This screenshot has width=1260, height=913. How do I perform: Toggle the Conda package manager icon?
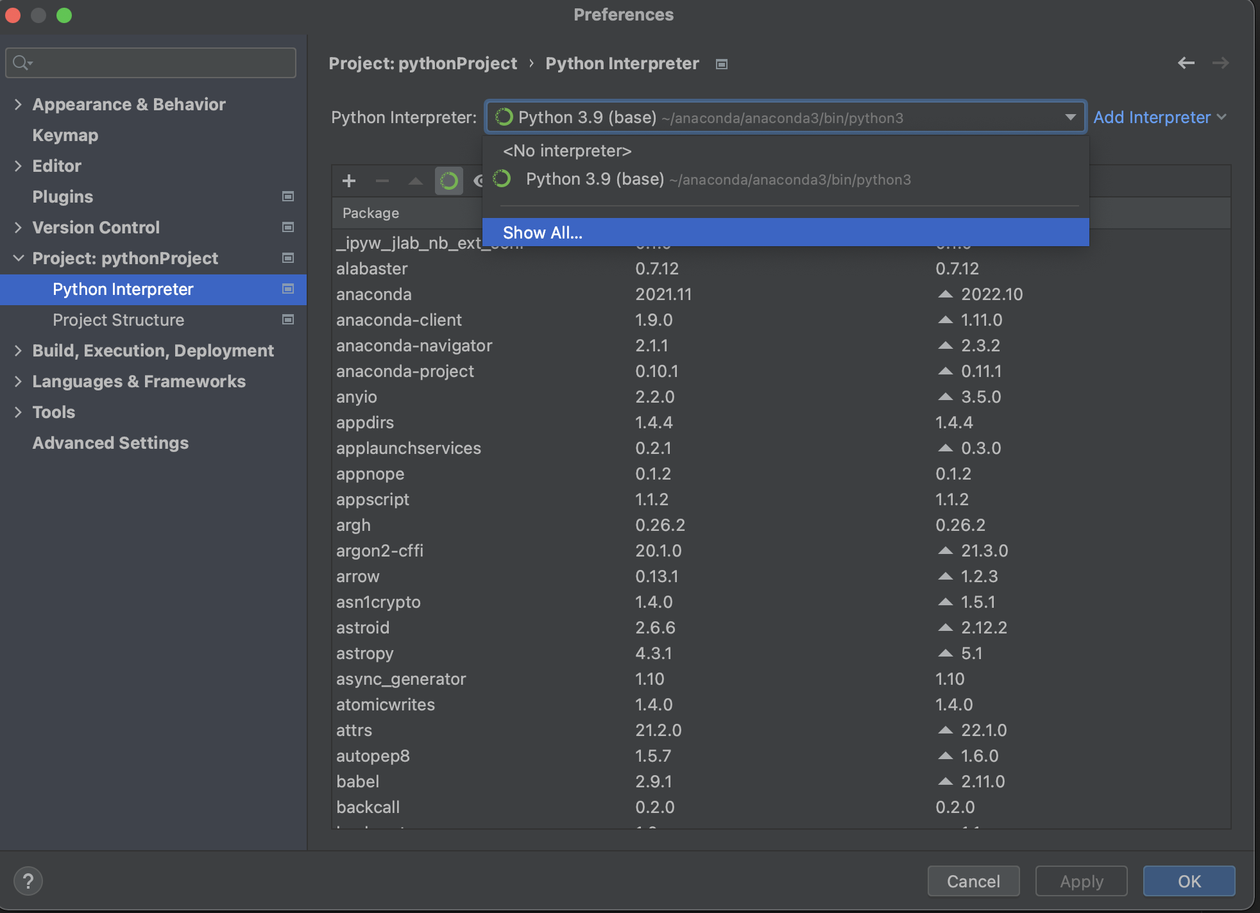click(x=449, y=181)
